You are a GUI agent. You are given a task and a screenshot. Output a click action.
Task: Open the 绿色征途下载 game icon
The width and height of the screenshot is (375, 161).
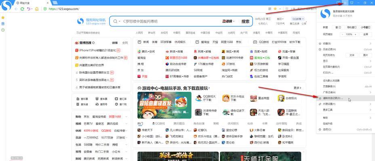[226, 112]
